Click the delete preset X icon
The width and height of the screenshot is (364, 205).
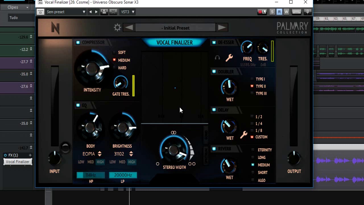pyautogui.click(x=113, y=12)
